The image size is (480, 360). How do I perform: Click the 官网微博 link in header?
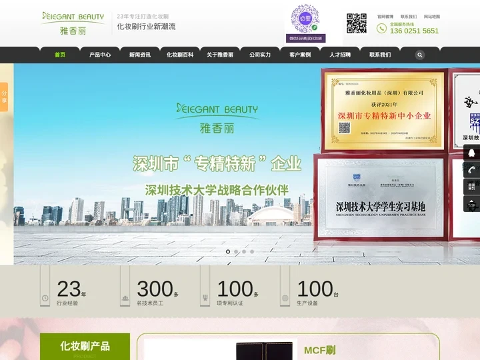point(385,17)
